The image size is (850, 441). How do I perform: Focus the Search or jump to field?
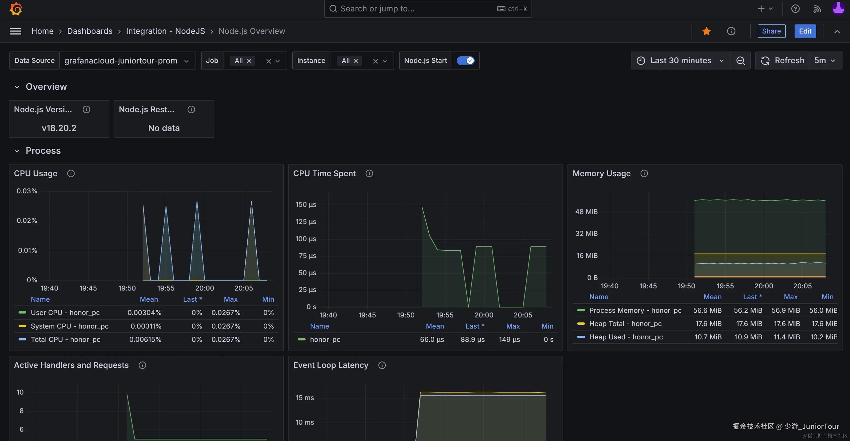pyautogui.click(x=428, y=9)
